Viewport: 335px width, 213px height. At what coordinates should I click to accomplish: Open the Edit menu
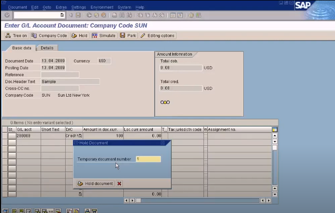point(35,8)
